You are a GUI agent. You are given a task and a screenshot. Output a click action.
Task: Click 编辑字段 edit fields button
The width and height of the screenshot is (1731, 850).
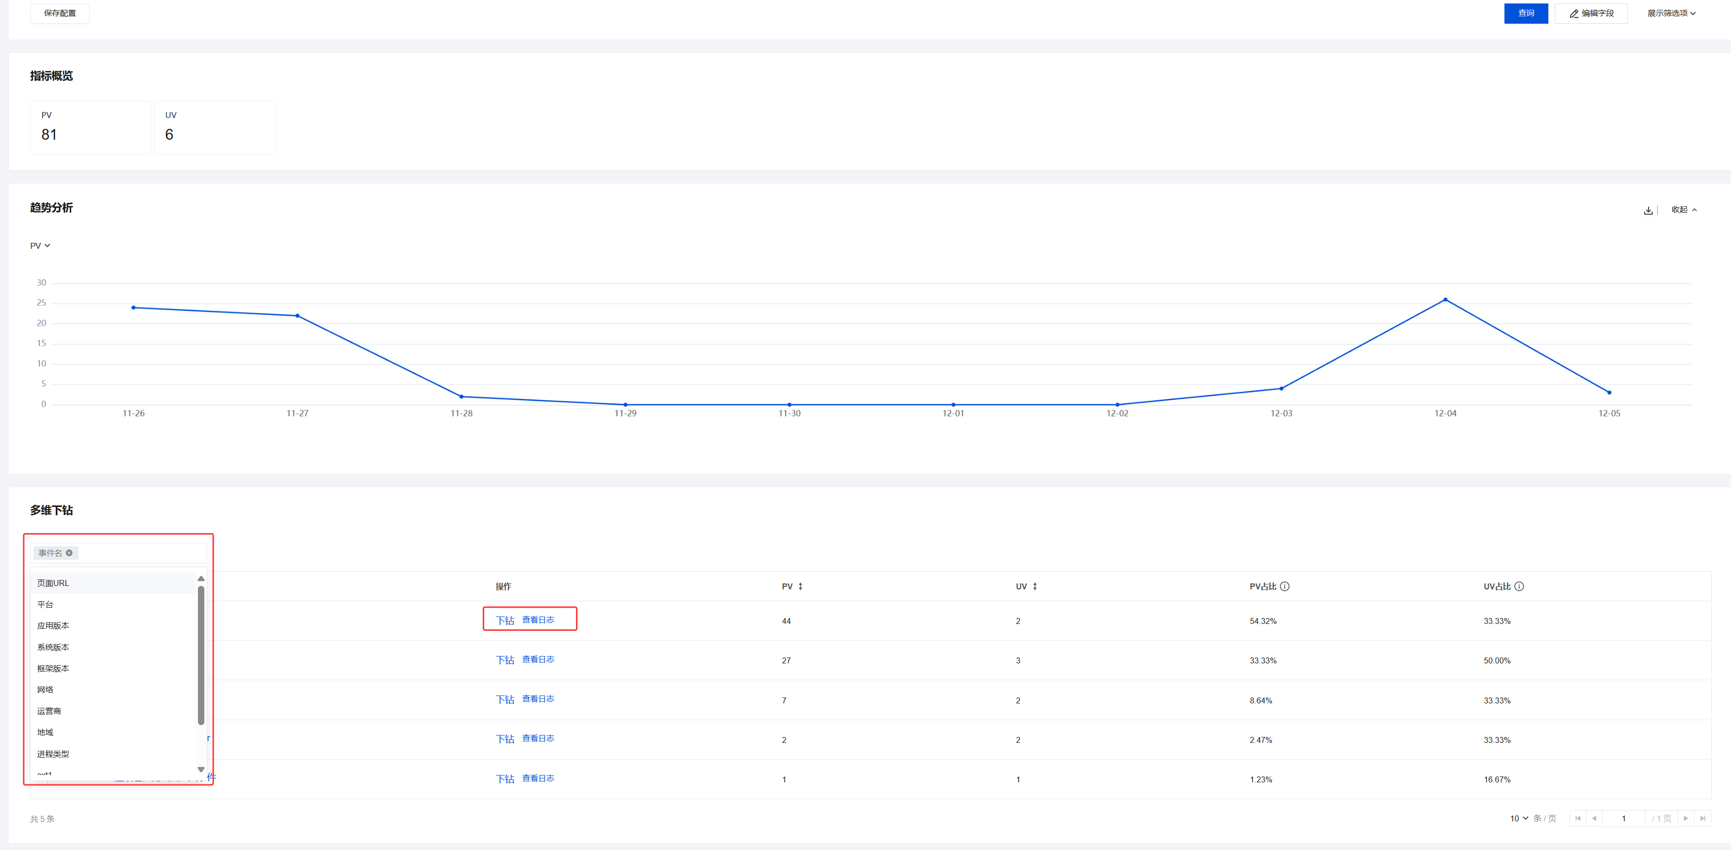click(1591, 13)
